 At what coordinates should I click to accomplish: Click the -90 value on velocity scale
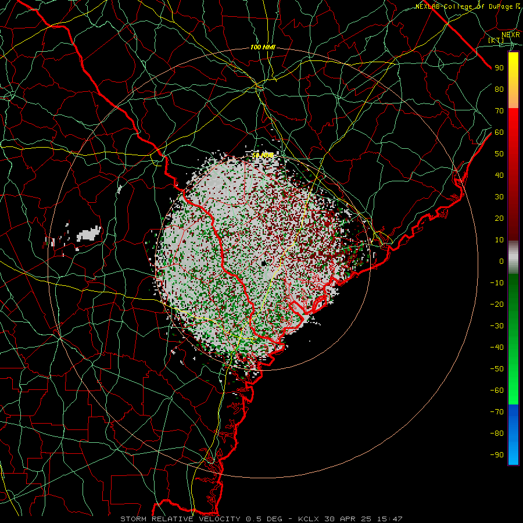[497, 455]
